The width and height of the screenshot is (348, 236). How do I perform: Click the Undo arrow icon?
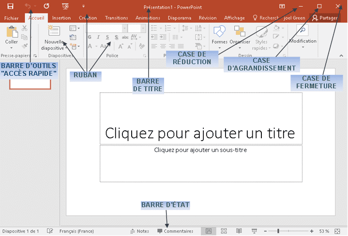click(28, 6)
